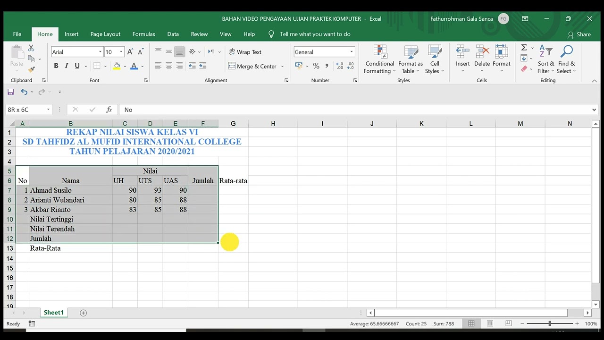Screen dimensions: 604x340
Task: Switch to the Data tab
Action: tap(173, 34)
